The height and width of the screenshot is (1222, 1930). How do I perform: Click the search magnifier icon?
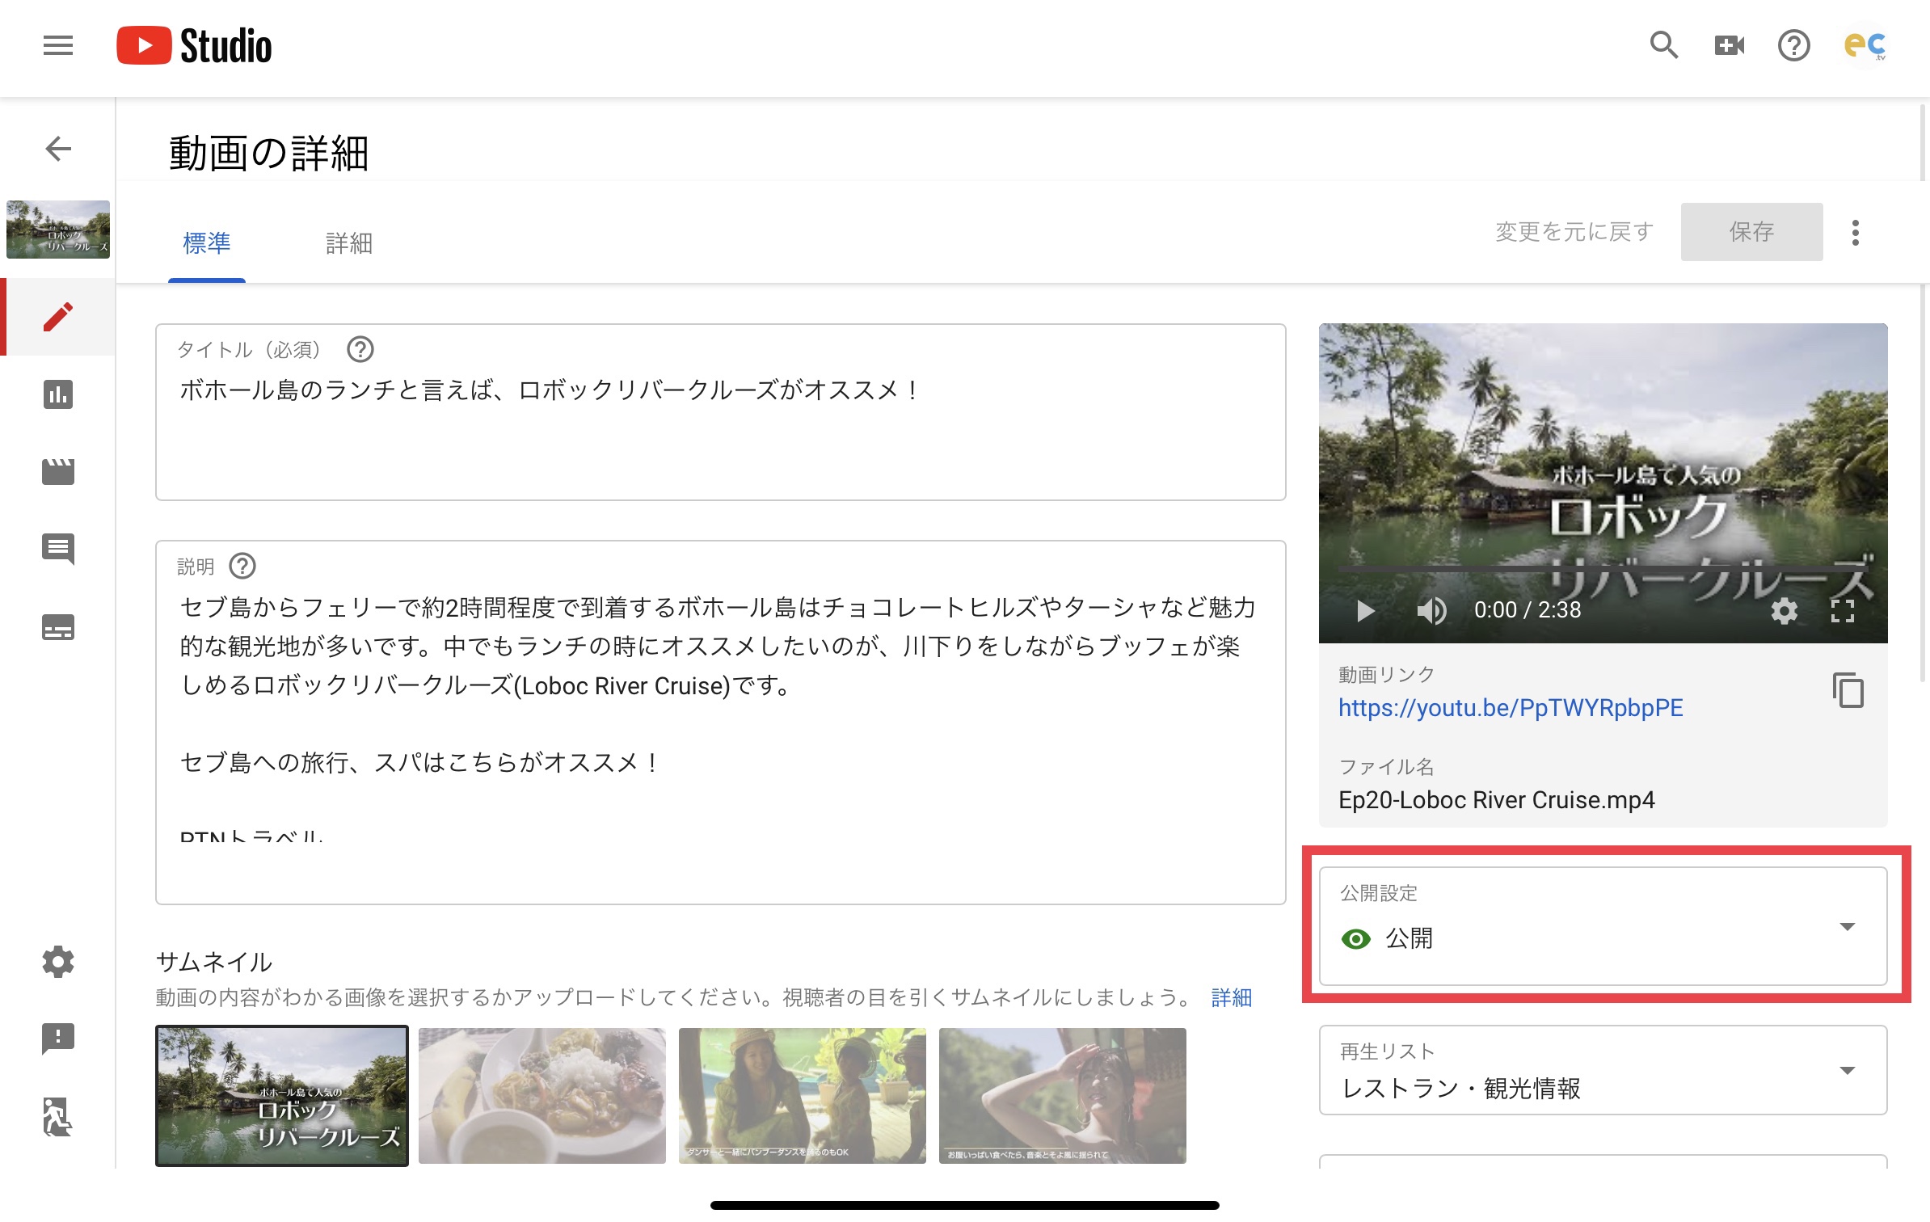point(1663,45)
